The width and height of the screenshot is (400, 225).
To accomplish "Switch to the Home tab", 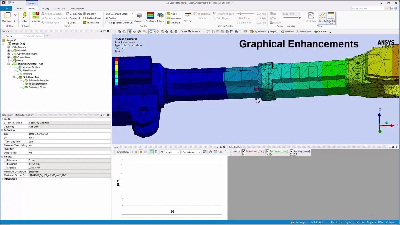I will click(x=19, y=8).
